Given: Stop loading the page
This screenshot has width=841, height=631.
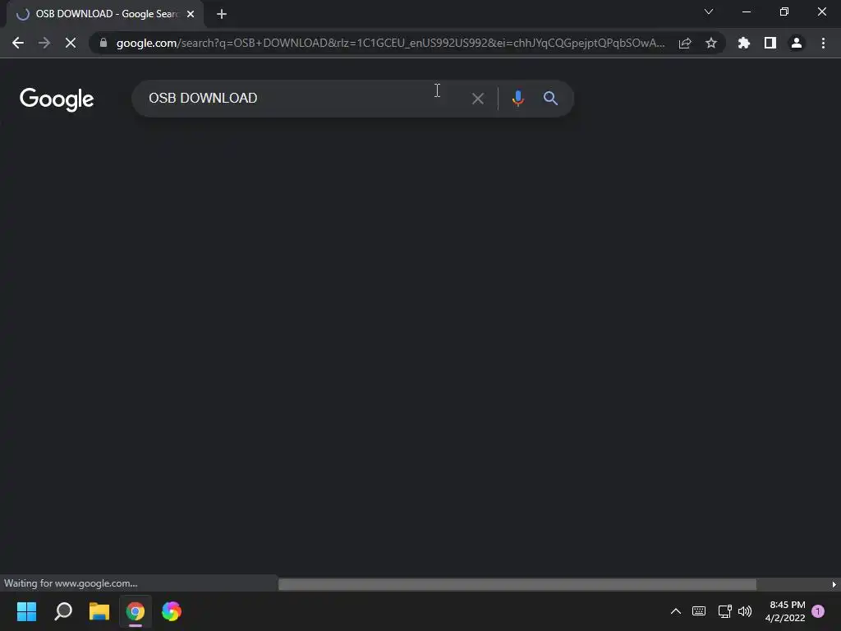Looking at the screenshot, I should pyautogui.click(x=71, y=43).
